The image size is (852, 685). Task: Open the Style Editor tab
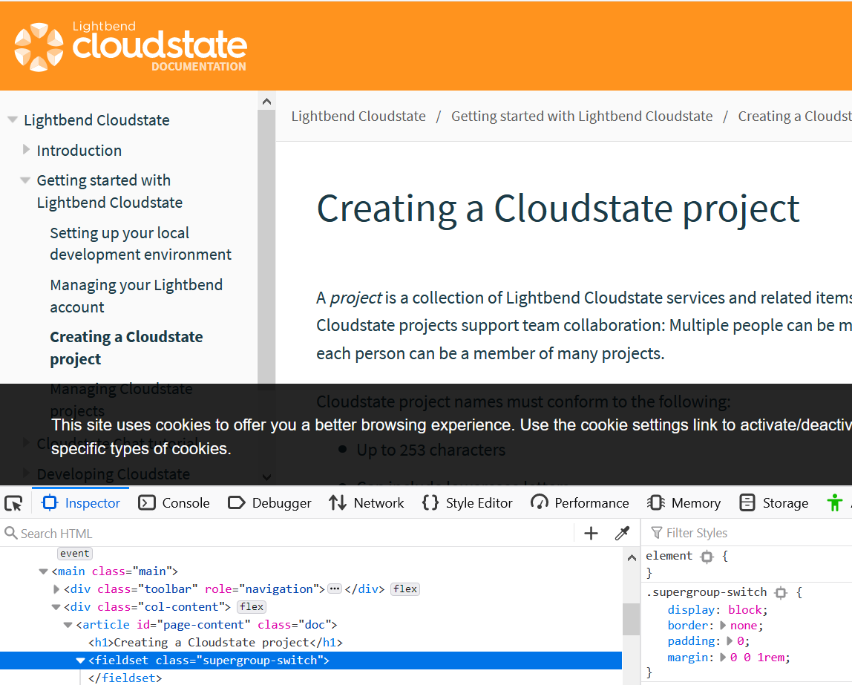468,503
